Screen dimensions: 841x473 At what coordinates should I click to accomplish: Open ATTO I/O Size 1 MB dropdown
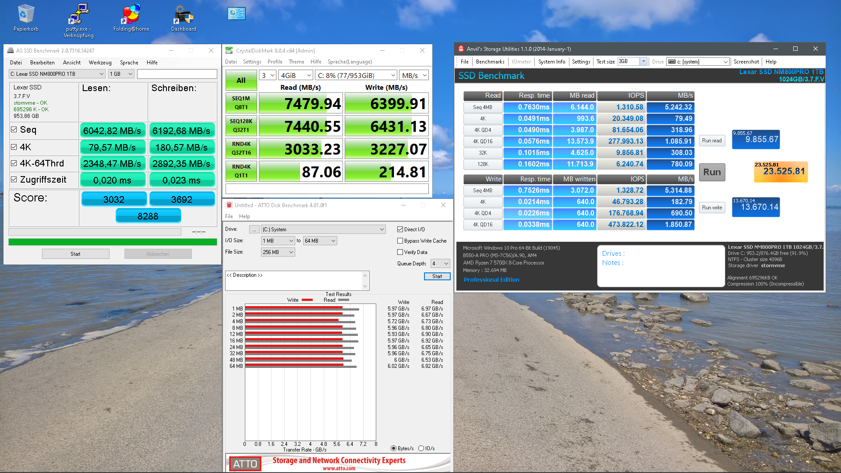(278, 241)
